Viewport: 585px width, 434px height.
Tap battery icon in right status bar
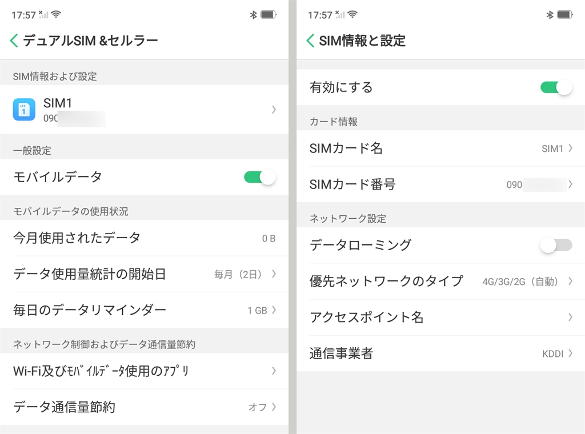point(564,15)
